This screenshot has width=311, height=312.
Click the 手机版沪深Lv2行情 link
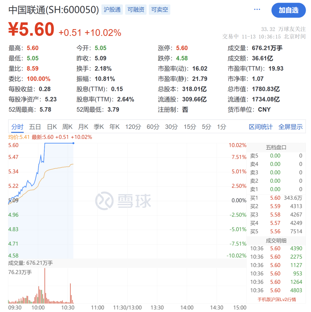(276, 299)
